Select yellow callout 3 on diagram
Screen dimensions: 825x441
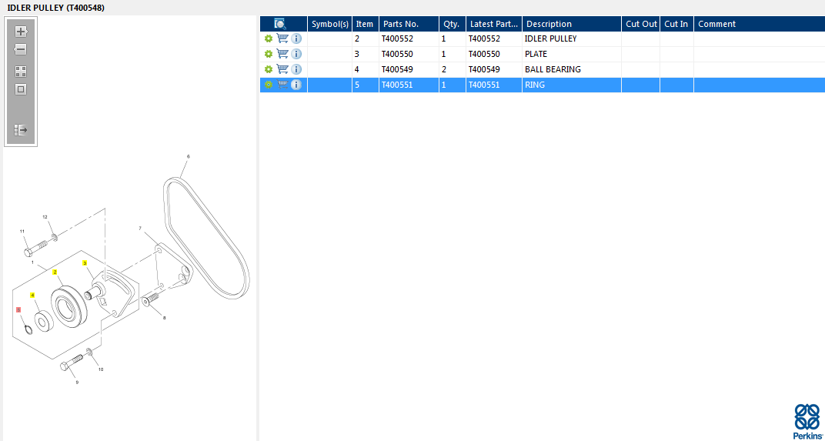click(x=84, y=262)
